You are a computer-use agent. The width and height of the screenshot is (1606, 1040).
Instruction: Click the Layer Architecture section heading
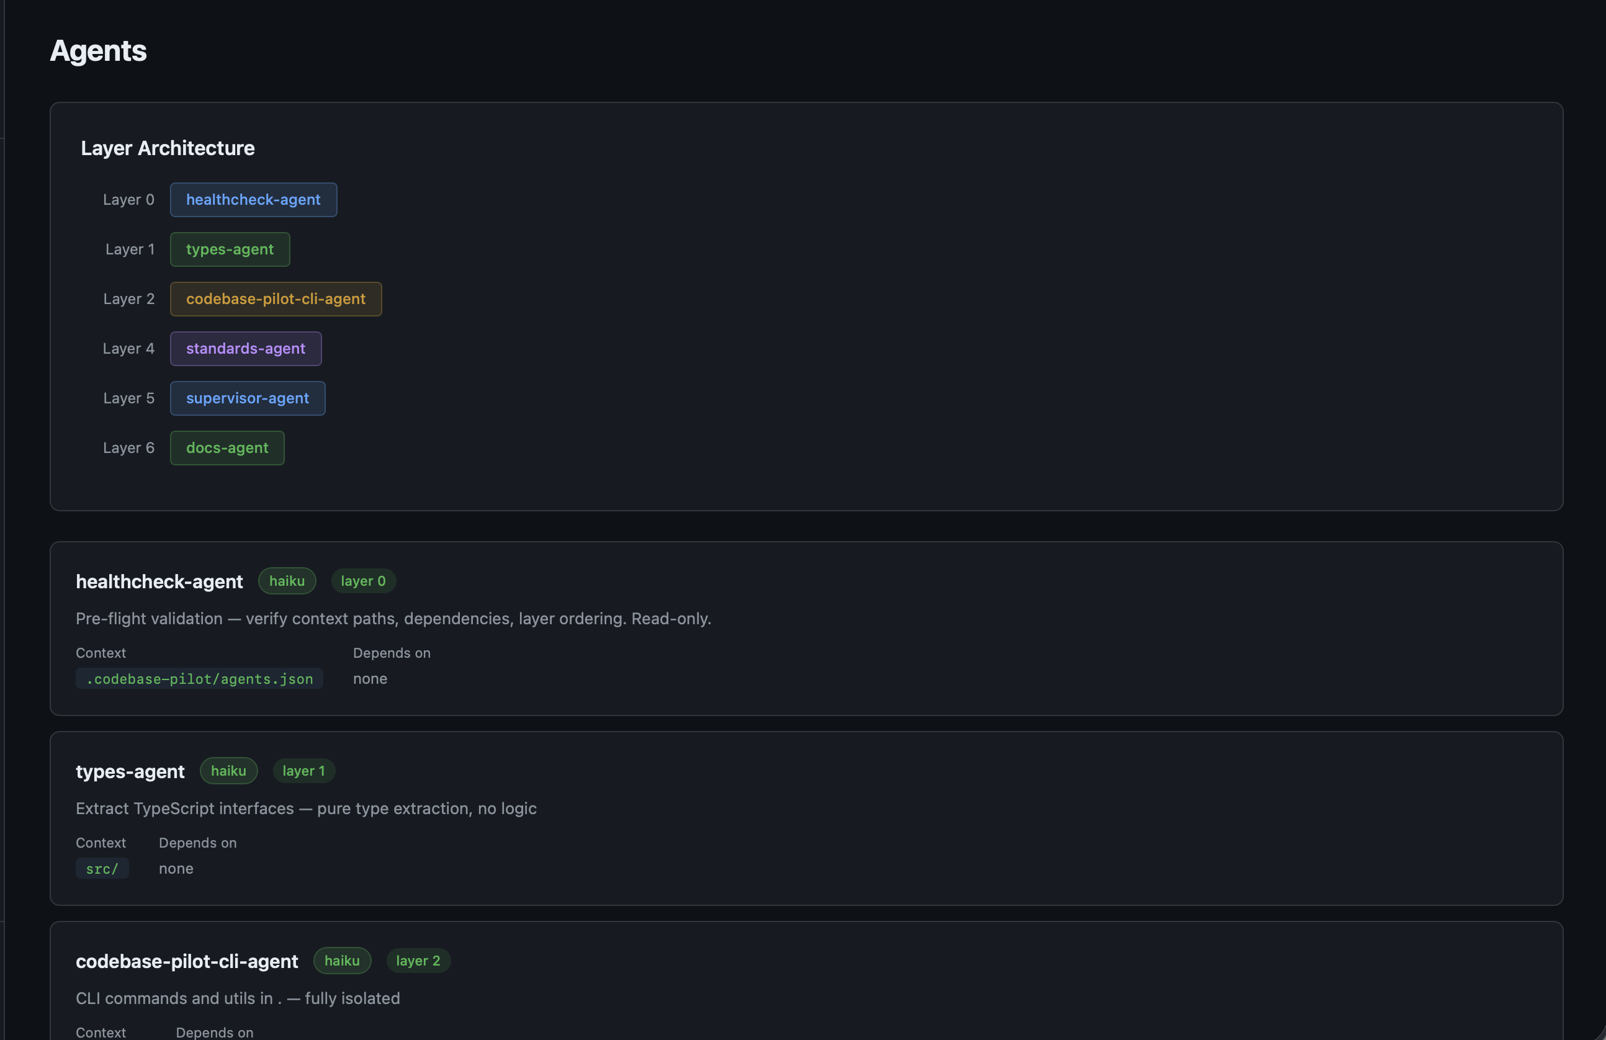click(168, 148)
